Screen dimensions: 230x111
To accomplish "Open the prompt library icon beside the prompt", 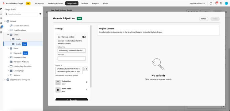I will (x=86, y=69).
